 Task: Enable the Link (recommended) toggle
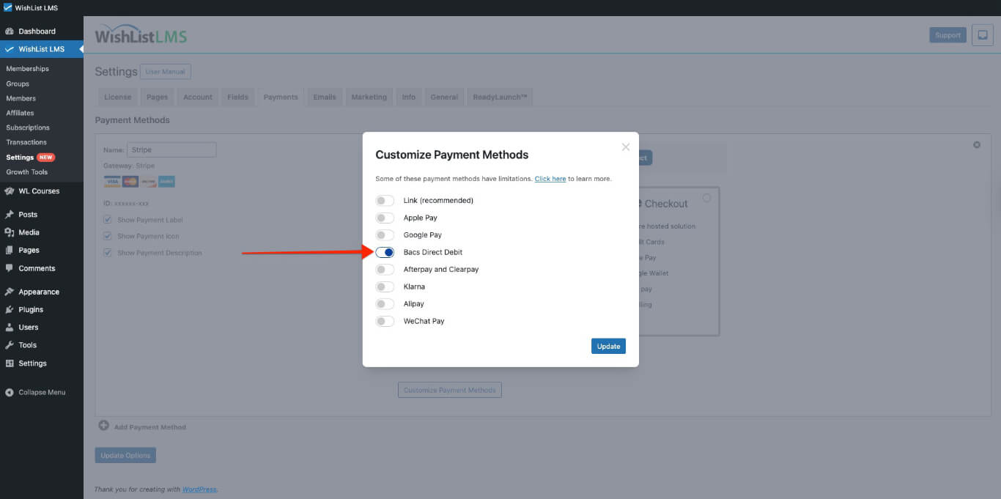pyautogui.click(x=385, y=200)
